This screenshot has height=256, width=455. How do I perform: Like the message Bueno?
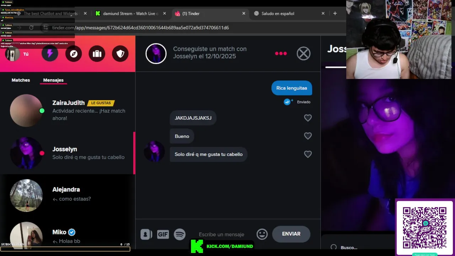coord(308,136)
